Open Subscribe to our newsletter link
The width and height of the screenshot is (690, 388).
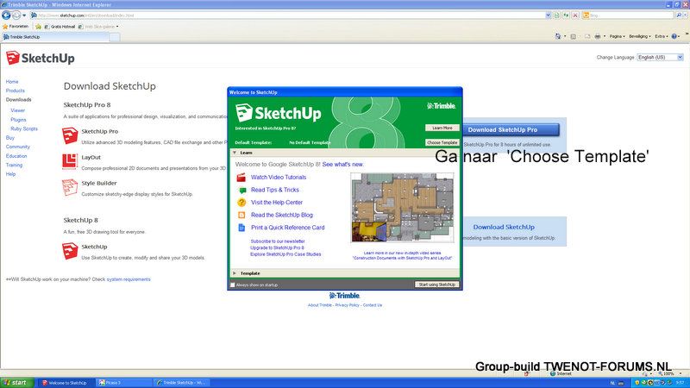point(278,241)
